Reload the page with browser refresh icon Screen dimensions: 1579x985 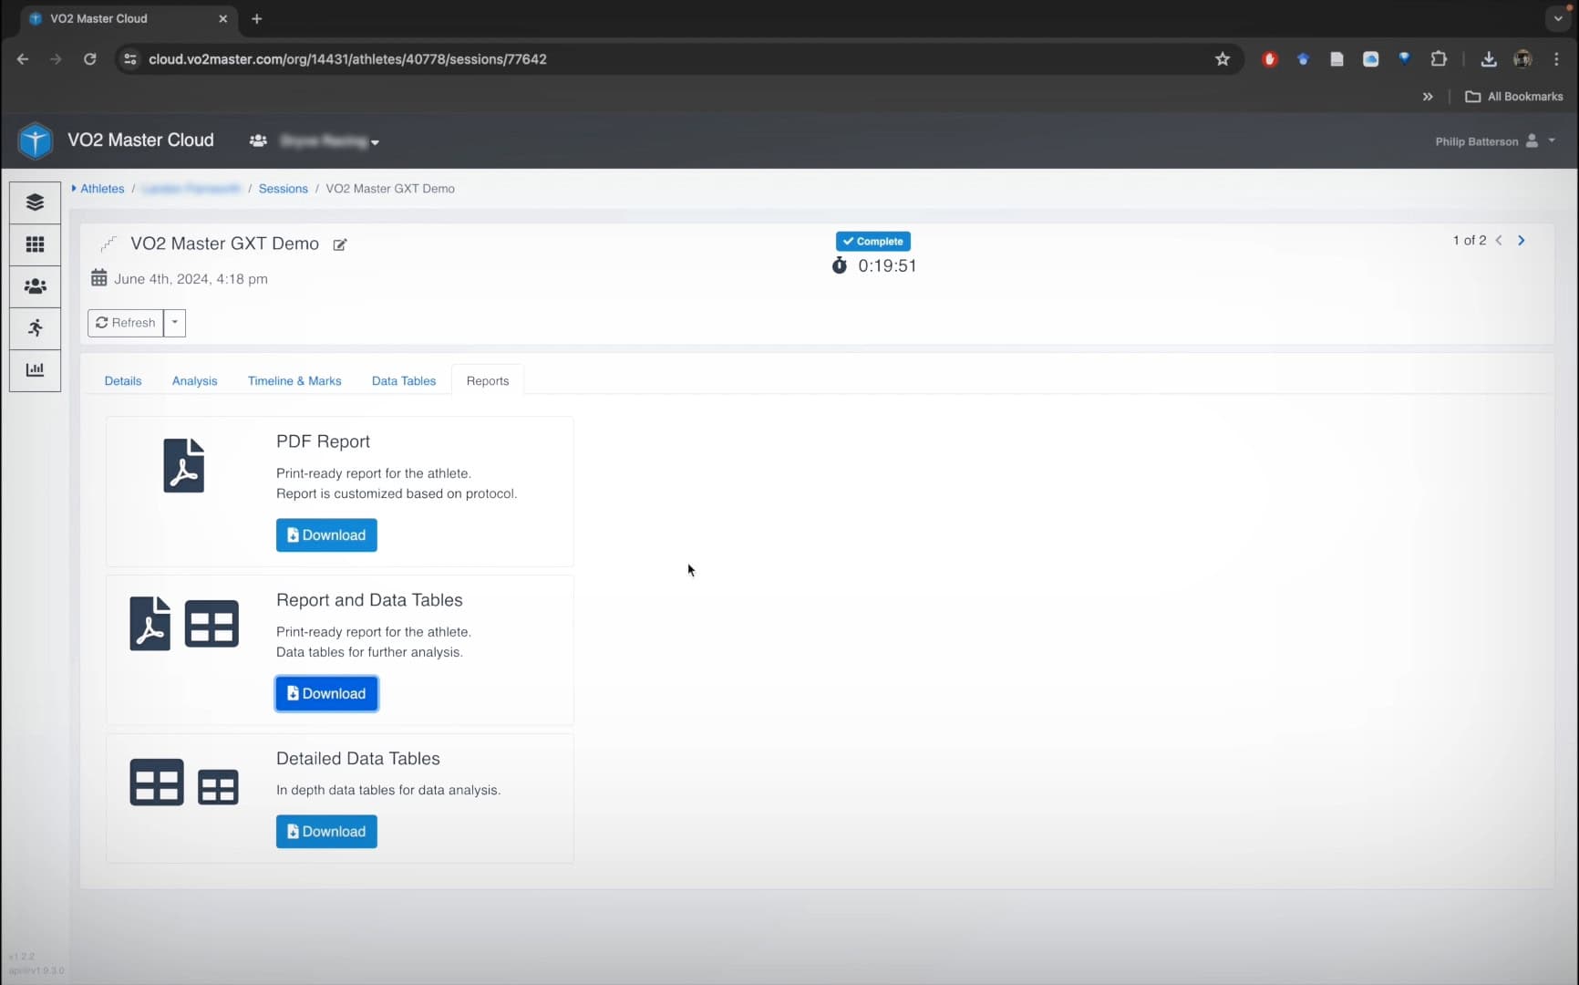click(89, 59)
